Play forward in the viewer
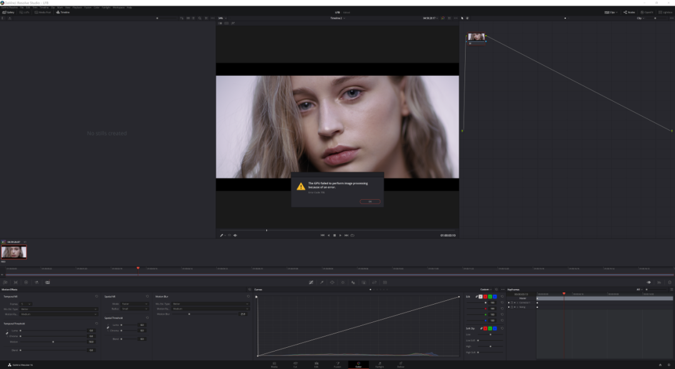Screen dimensions: 675x369 tap(340, 235)
